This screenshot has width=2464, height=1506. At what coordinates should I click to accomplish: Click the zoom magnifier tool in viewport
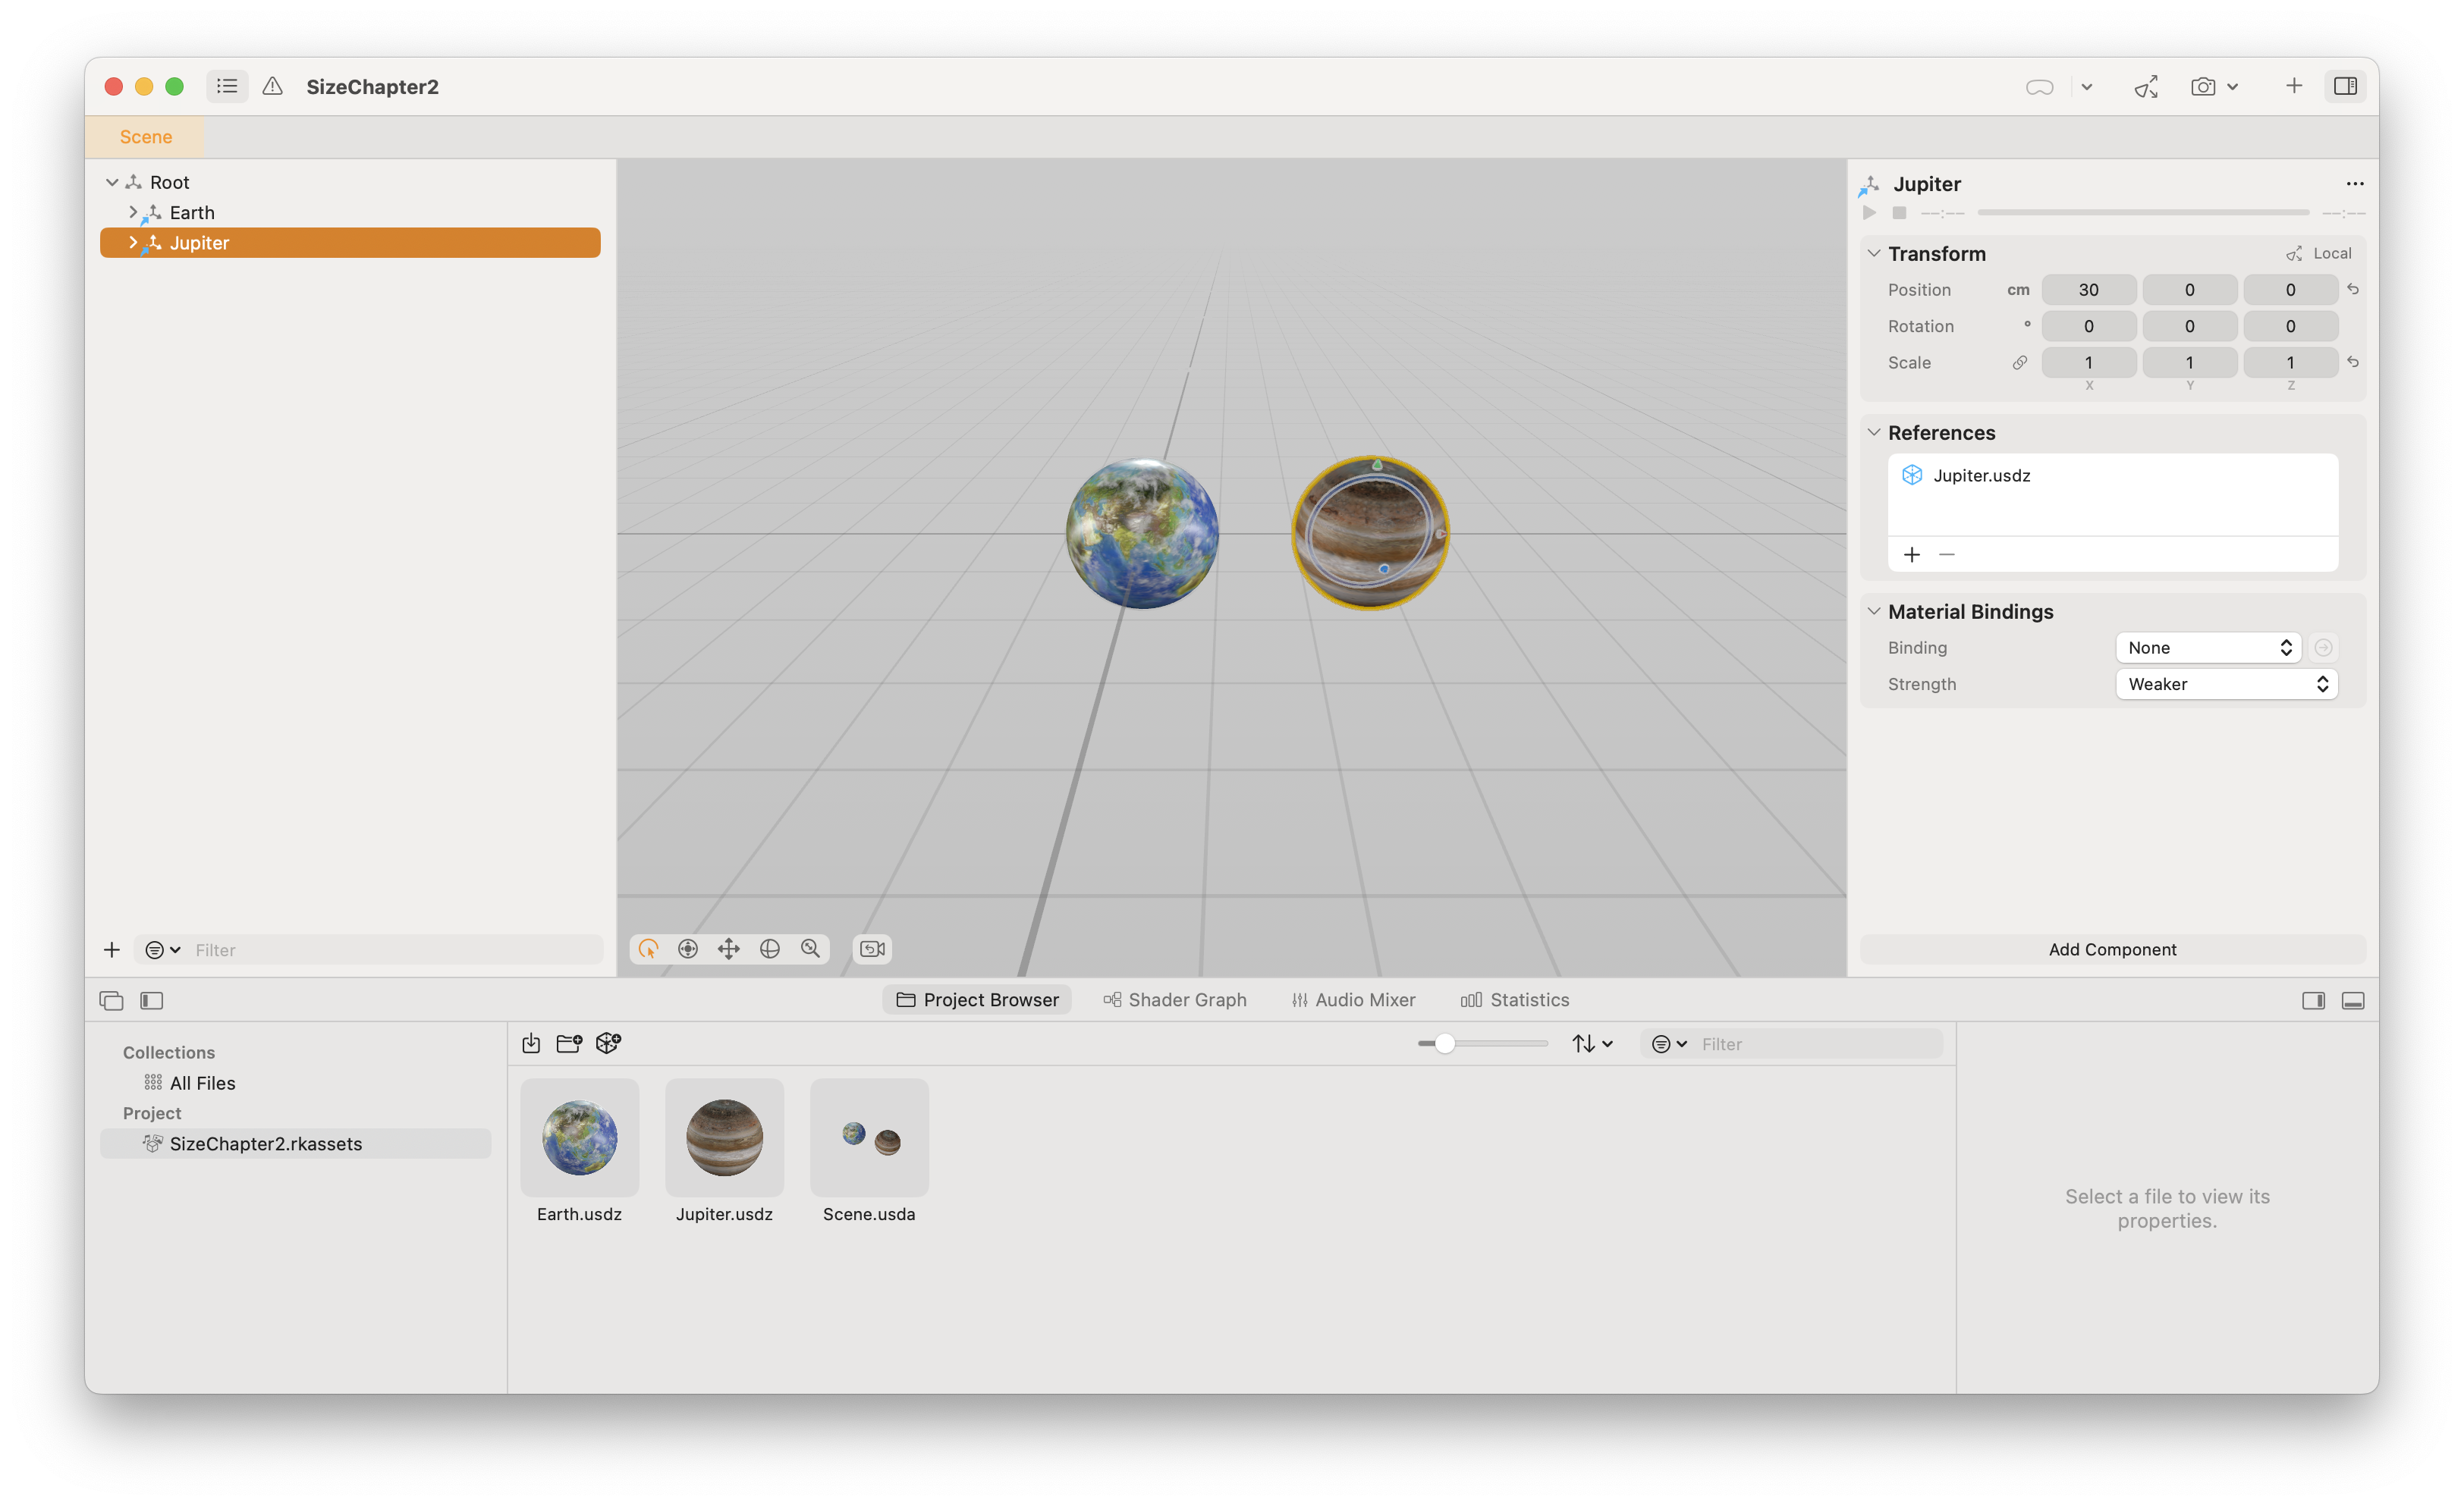(x=811, y=949)
